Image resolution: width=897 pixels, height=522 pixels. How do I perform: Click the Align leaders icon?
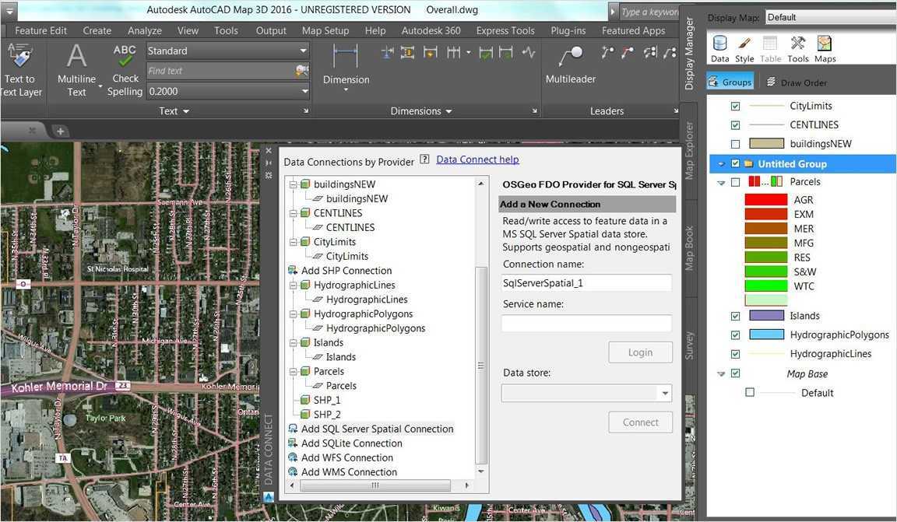(x=650, y=53)
